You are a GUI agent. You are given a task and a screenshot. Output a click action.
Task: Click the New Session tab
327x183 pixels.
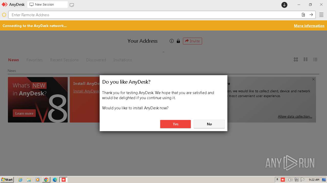click(48, 5)
